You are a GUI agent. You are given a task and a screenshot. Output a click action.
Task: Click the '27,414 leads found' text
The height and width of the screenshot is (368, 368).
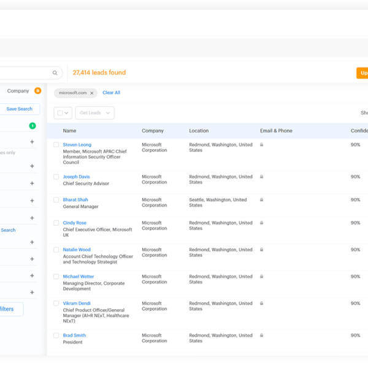(x=99, y=72)
